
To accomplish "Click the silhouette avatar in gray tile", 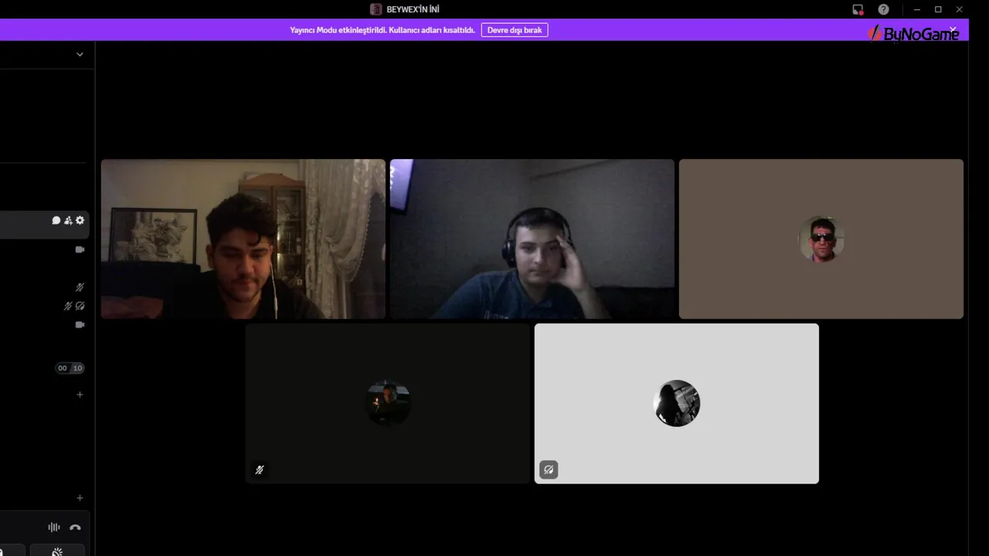I will [677, 403].
